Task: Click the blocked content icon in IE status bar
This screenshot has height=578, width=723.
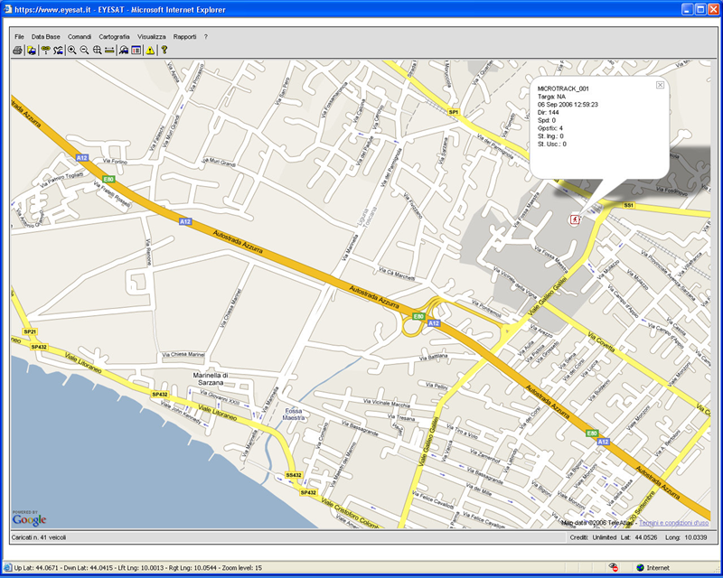Action: click(614, 567)
